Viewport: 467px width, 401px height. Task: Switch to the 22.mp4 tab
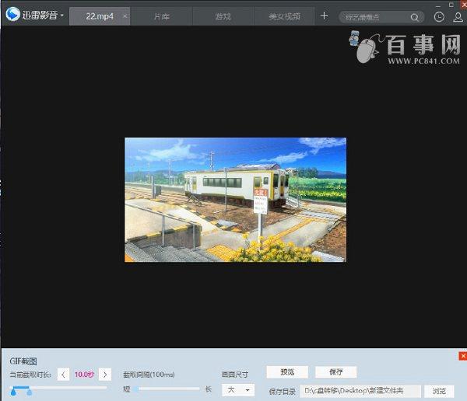point(100,16)
